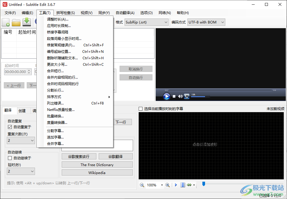Mute audio via speaker icon
287x199 pixels.
(x=180, y=96)
